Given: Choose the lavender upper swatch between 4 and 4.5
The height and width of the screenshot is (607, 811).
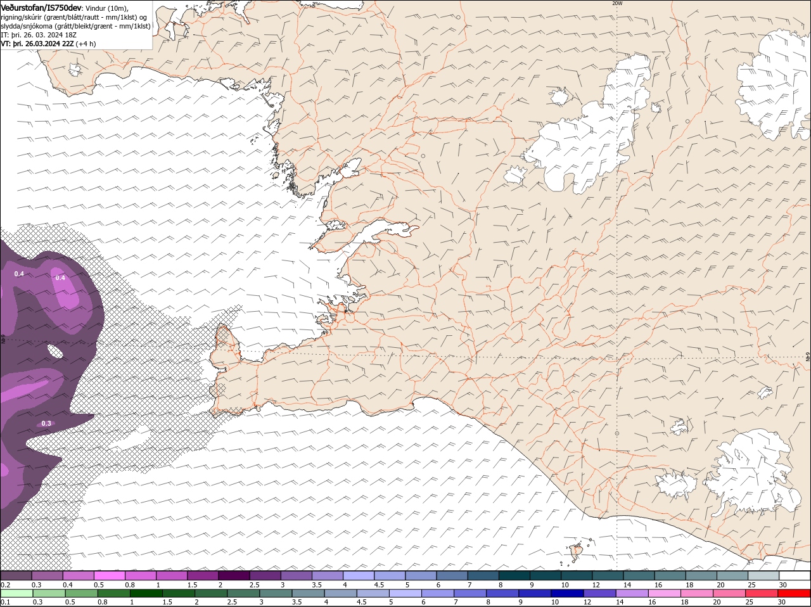Looking at the screenshot, I should click(x=358, y=575).
